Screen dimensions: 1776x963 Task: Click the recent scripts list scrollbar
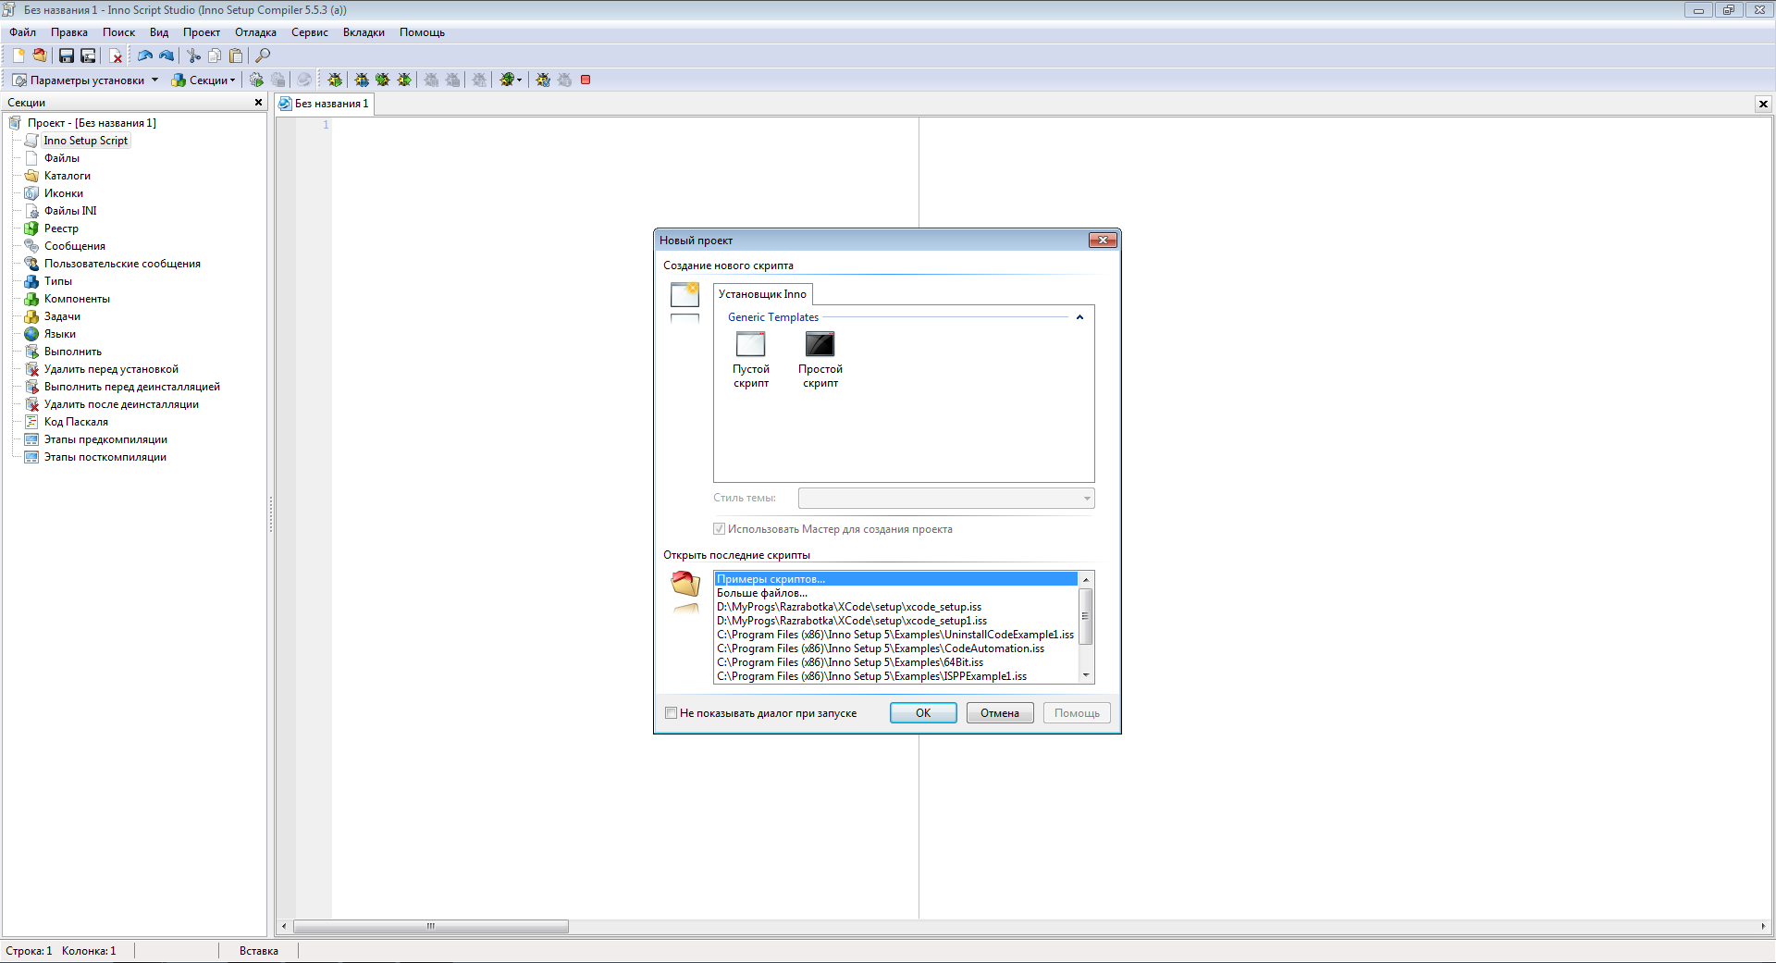[1086, 617]
